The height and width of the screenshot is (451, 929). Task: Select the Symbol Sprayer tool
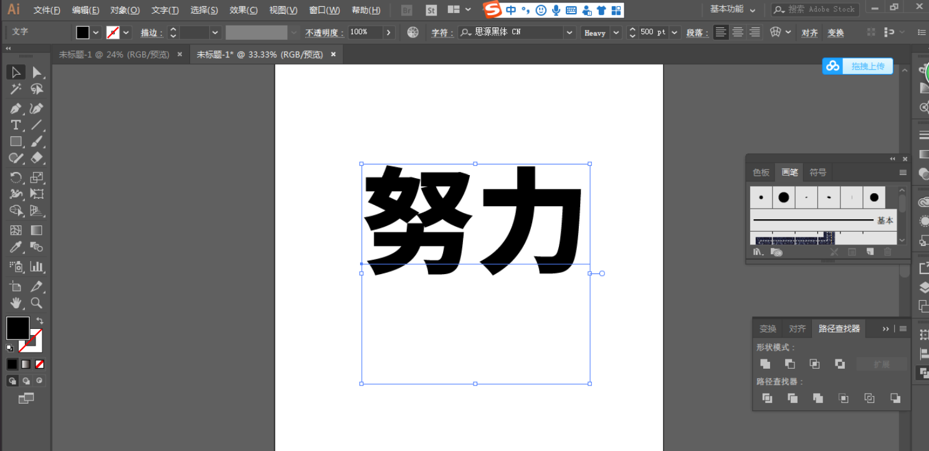pyautogui.click(x=16, y=267)
